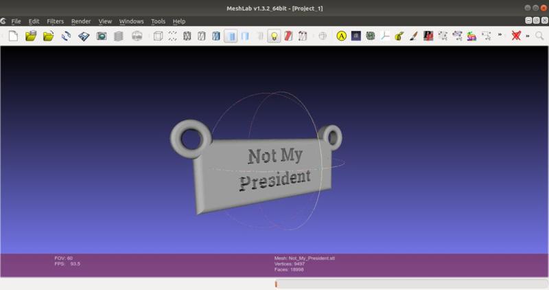Activate the red P point picking tool
Viewport: 549px width, 290px height.
pyautogui.click(x=428, y=36)
